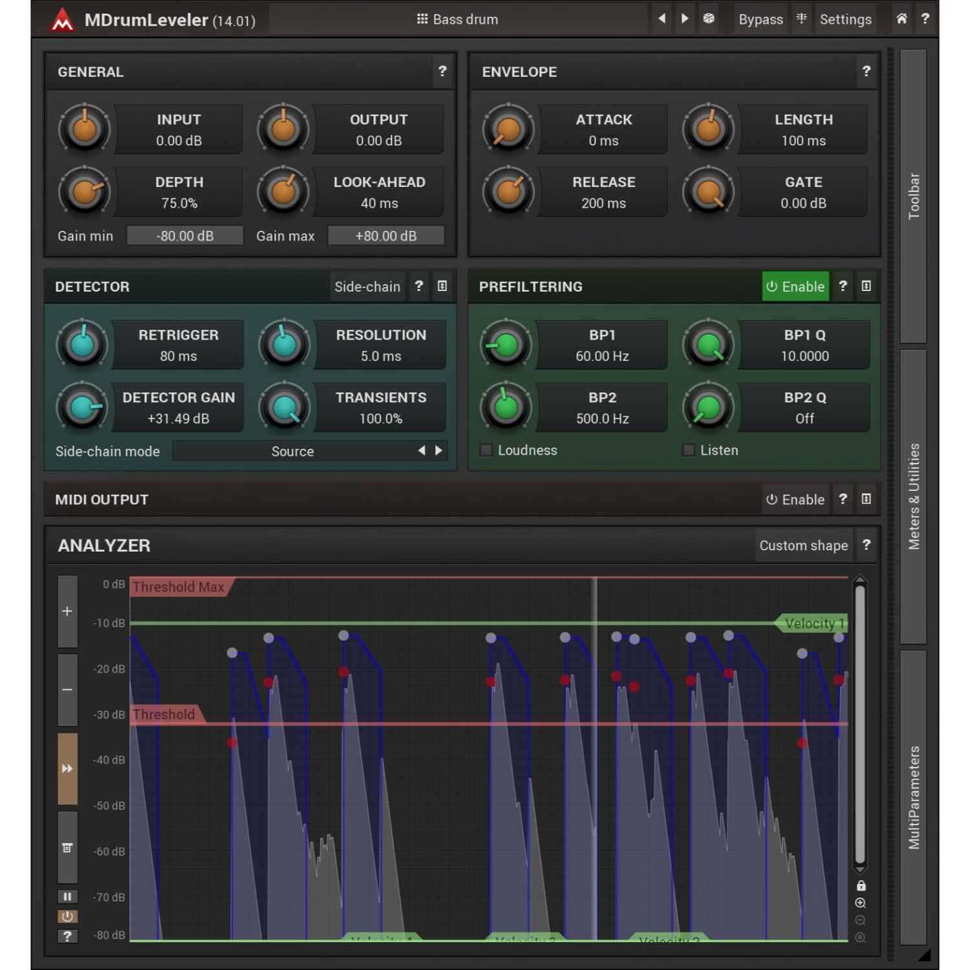Pause the analyzer display

pyautogui.click(x=67, y=896)
